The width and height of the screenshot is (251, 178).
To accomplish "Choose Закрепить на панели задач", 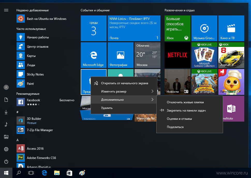I will (x=190, y=111).
